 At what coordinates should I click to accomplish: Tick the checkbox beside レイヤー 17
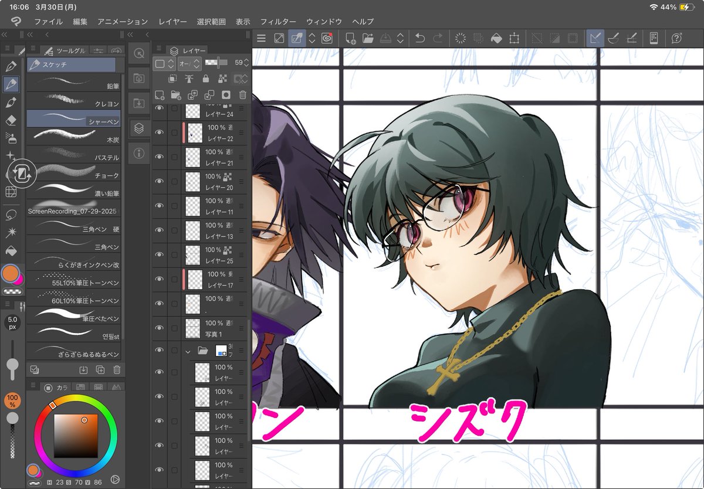pos(175,279)
